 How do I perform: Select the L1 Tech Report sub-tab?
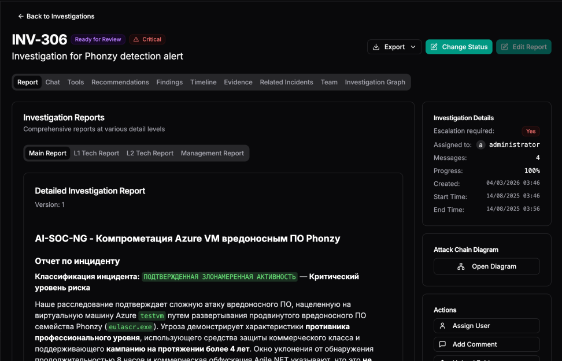pyautogui.click(x=97, y=153)
